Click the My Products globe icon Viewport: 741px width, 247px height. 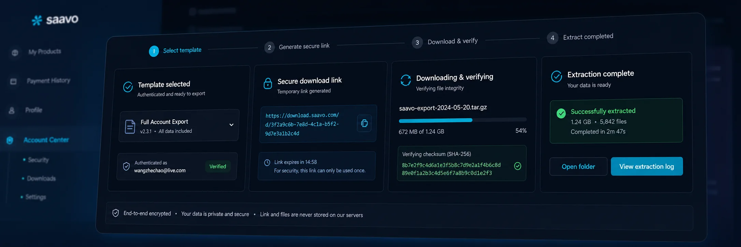point(15,53)
